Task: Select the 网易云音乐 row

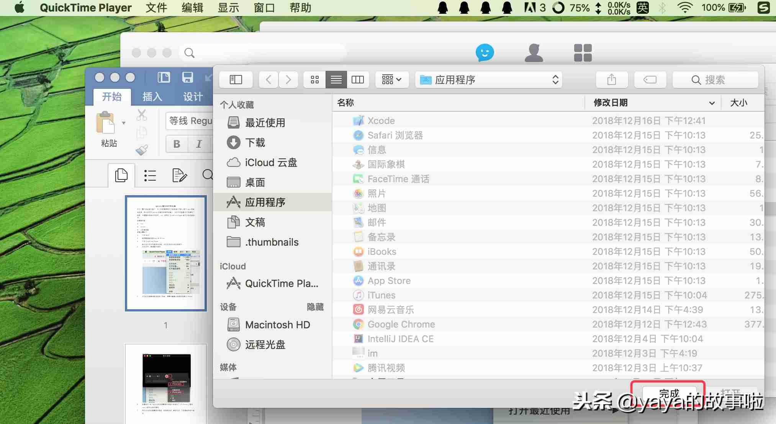Action: [548, 310]
